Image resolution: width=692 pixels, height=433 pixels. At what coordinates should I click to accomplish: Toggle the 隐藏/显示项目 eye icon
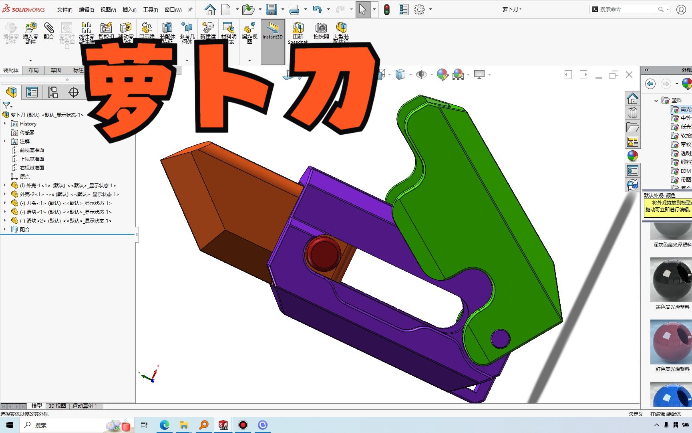(422, 75)
